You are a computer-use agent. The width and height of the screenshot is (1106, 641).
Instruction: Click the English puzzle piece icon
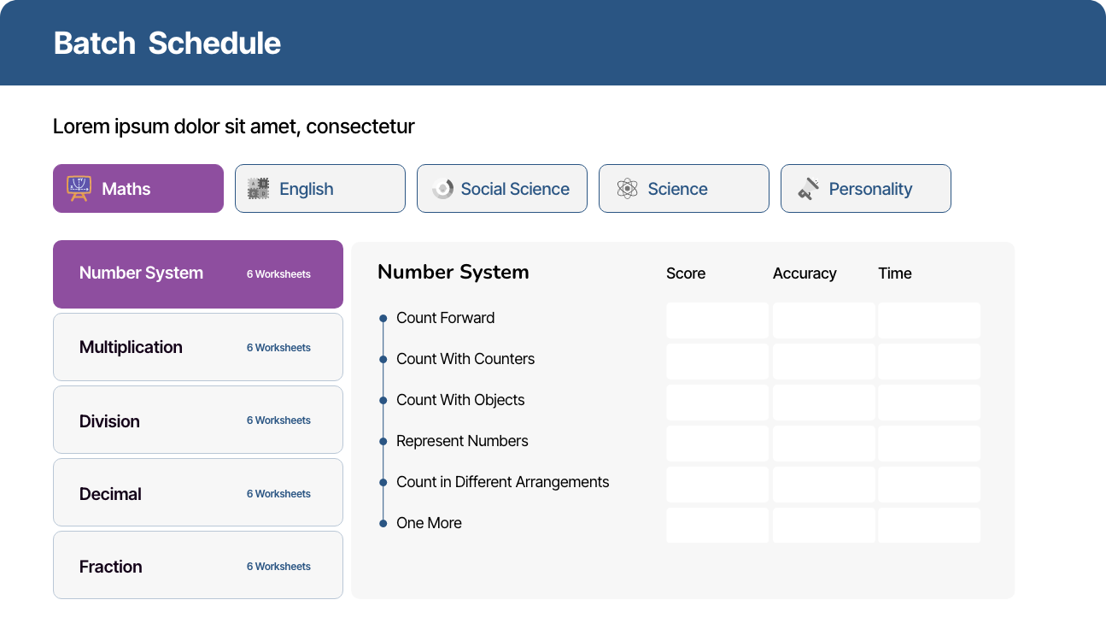tap(258, 189)
